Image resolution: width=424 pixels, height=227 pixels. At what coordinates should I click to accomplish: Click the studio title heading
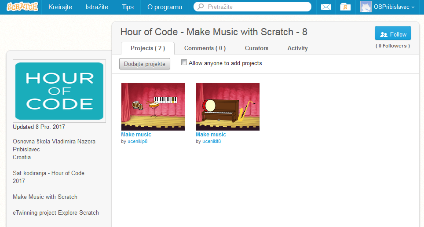[x=214, y=32]
